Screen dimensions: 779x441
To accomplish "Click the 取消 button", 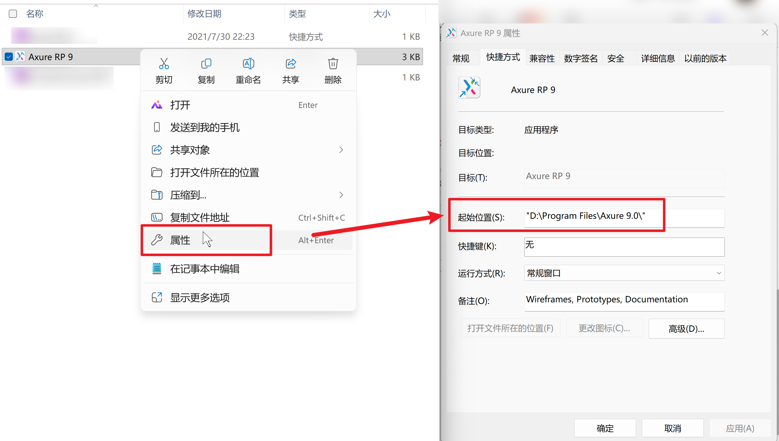I will click(673, 428).
